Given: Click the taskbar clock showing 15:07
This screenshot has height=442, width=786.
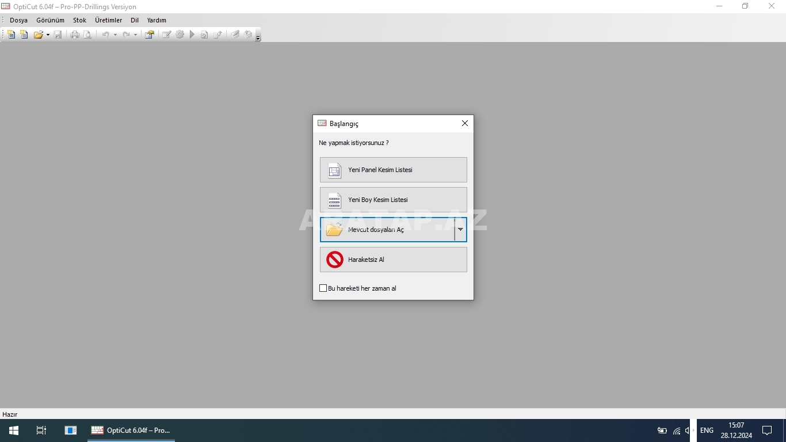Looking at the screenshot, I should tap(736, 430).
